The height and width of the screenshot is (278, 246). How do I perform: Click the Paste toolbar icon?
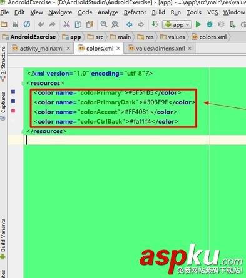coord(90,24)
